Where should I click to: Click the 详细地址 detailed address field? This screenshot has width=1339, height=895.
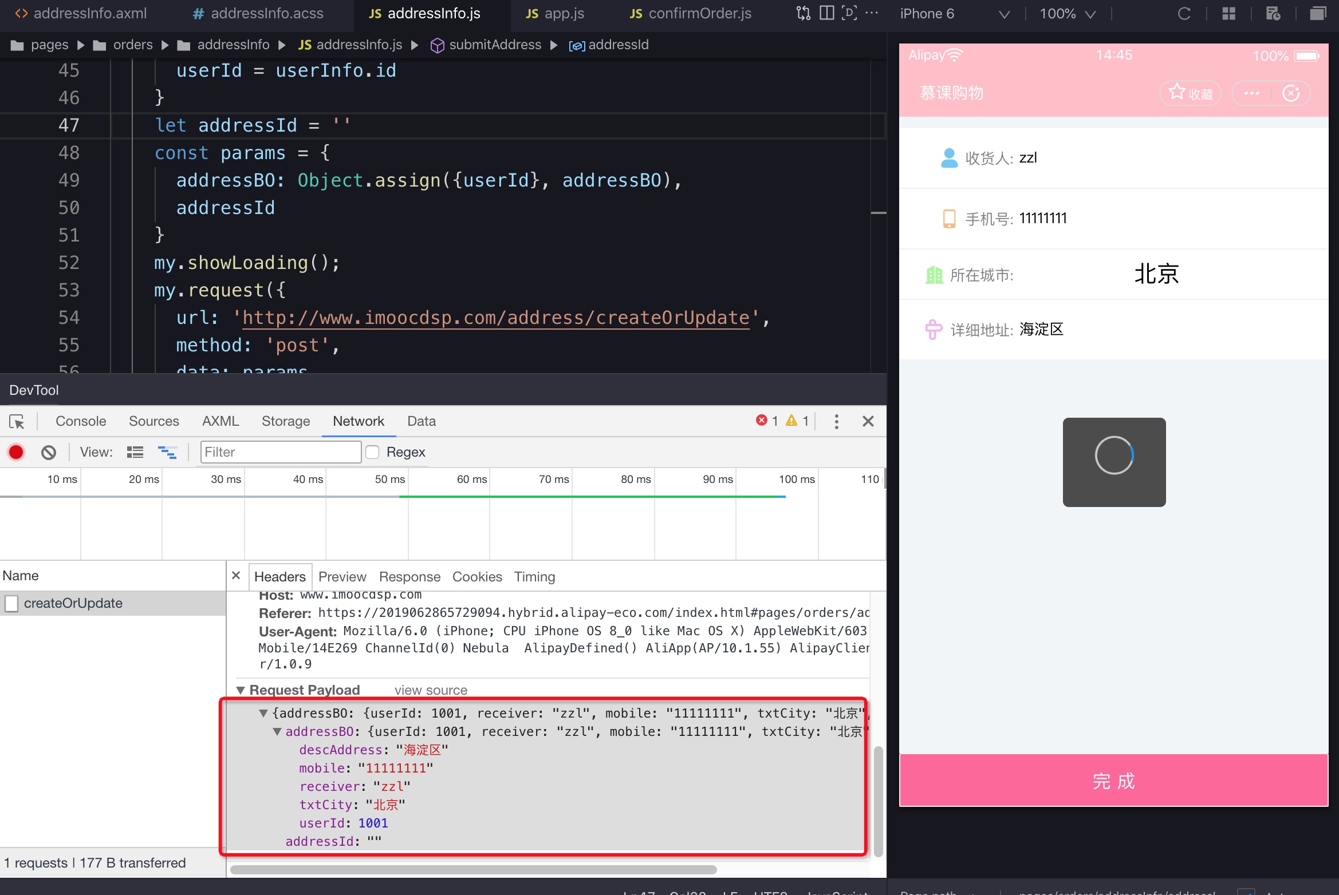1113,330
